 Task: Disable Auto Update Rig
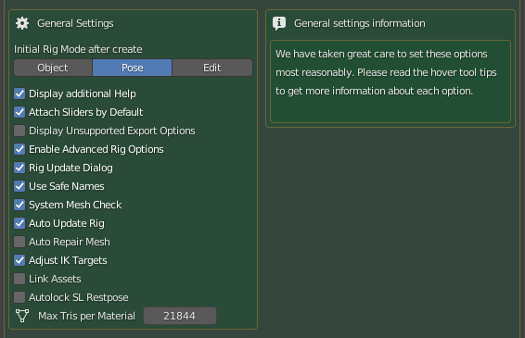click(19, 223)
